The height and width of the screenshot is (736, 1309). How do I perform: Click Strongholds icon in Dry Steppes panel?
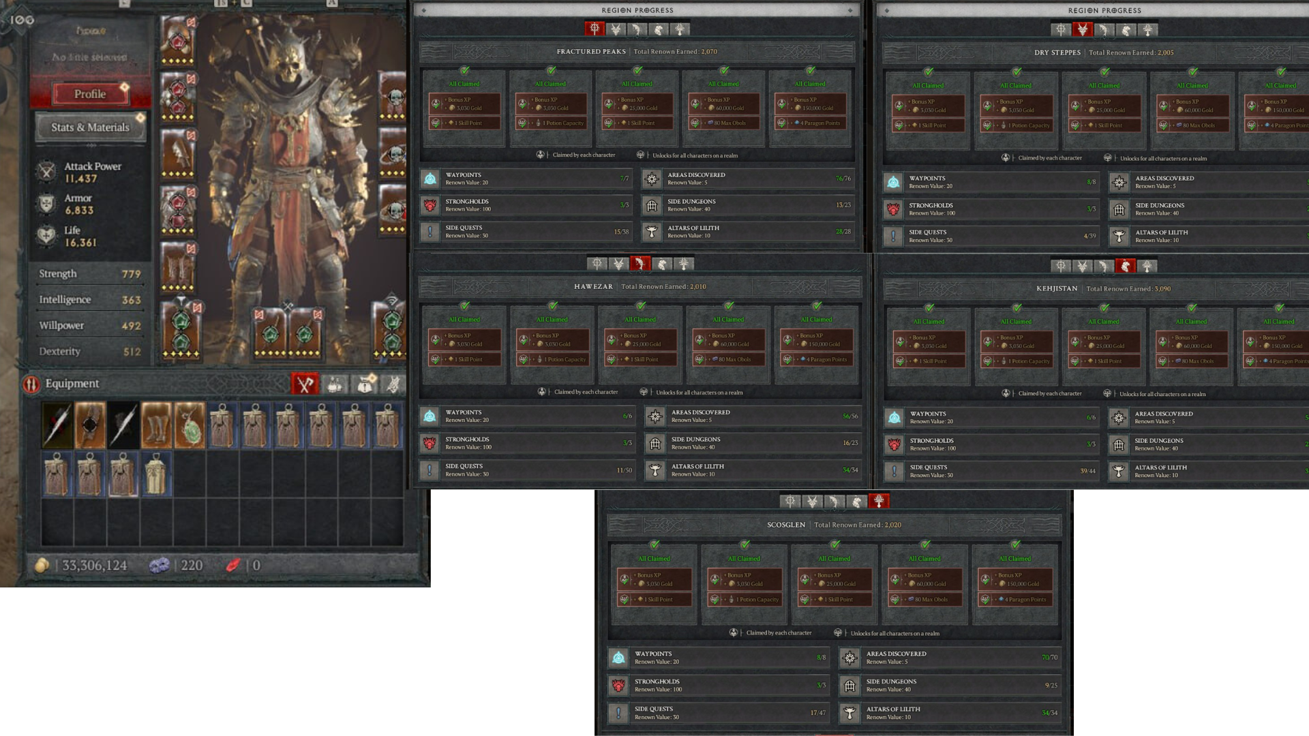[x=893, y=209]
